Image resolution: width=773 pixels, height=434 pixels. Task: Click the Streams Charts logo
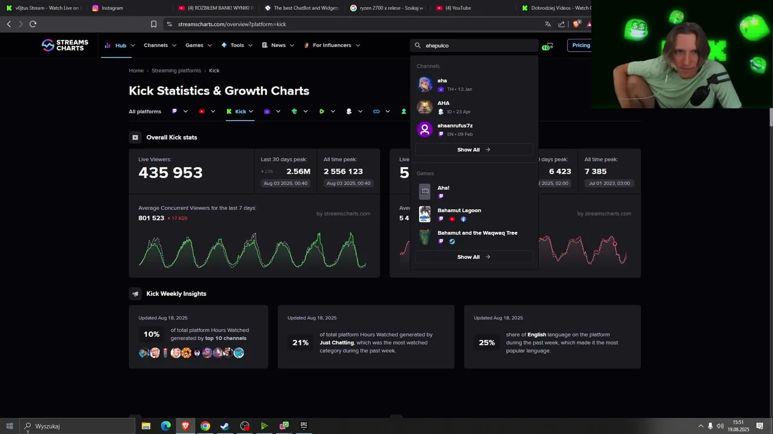point(65,45)
